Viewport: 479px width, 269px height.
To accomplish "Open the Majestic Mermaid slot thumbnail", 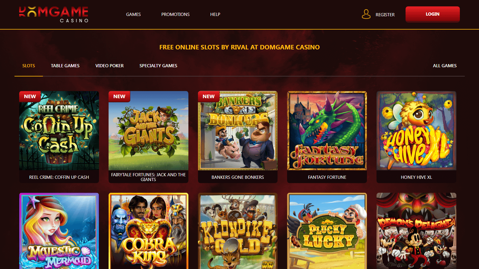I will [x=59, y=231].
